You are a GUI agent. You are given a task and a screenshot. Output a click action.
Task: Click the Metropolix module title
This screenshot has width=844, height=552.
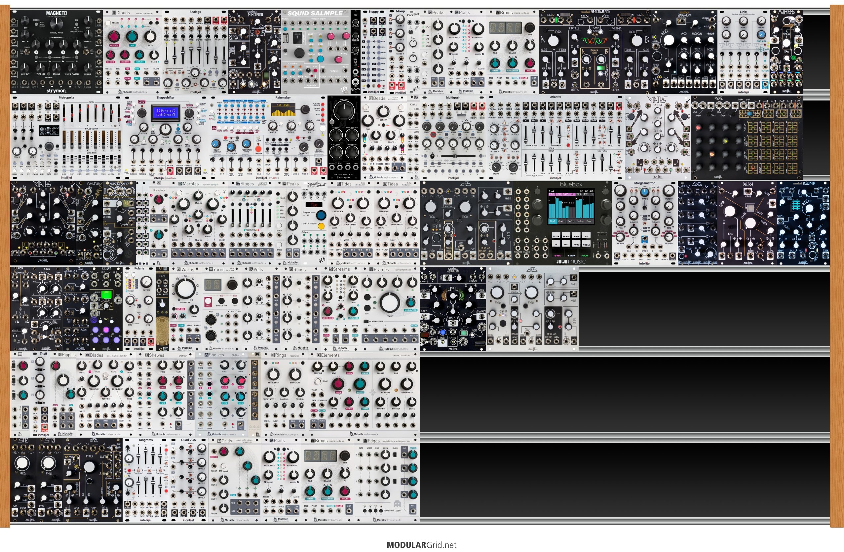66,98
